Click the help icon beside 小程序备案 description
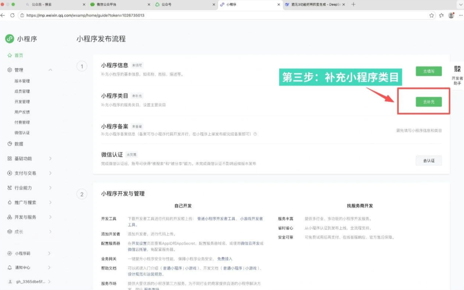 pyautogui.click(x=255, y=134)
